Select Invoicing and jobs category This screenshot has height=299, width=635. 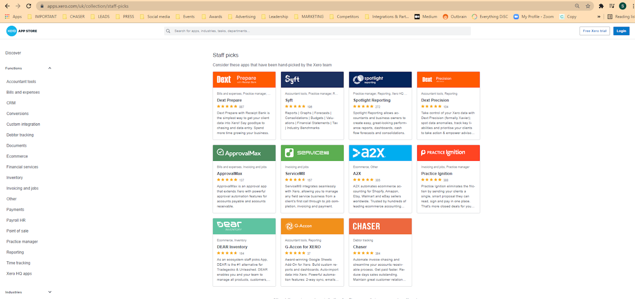22,188
